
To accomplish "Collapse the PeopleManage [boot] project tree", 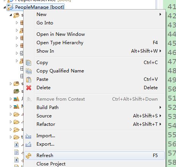I will click(5, 7).
